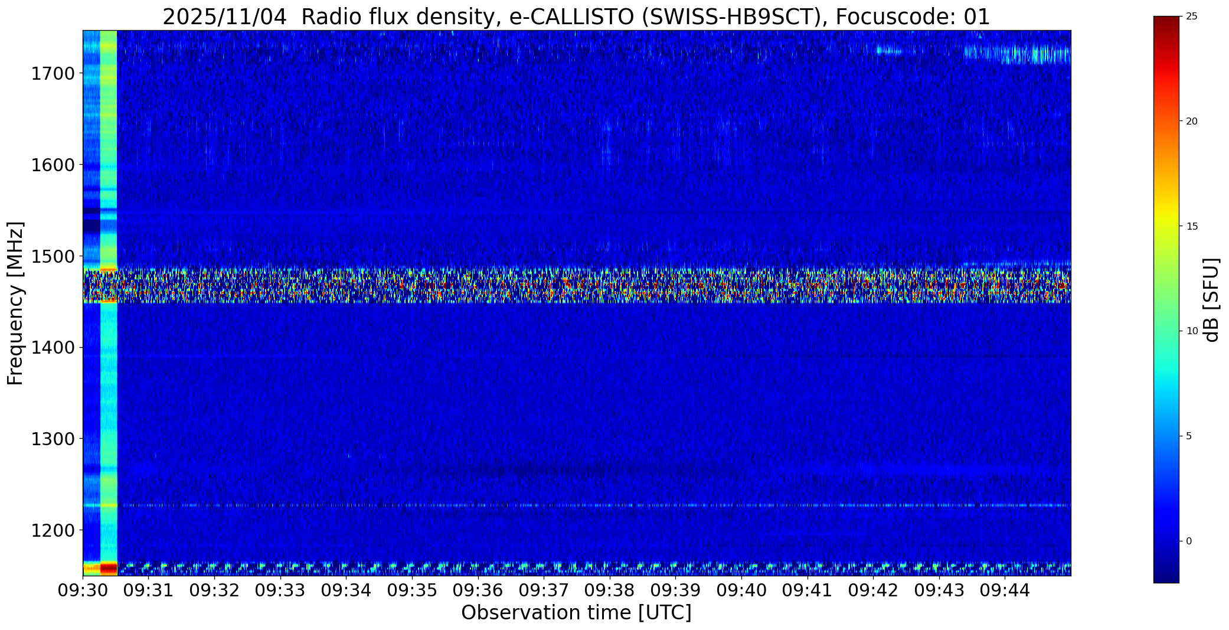Click the 09:41 time tick label
Image resolution: width=1229 pixels, height=630 pixels.
(808, 590)
